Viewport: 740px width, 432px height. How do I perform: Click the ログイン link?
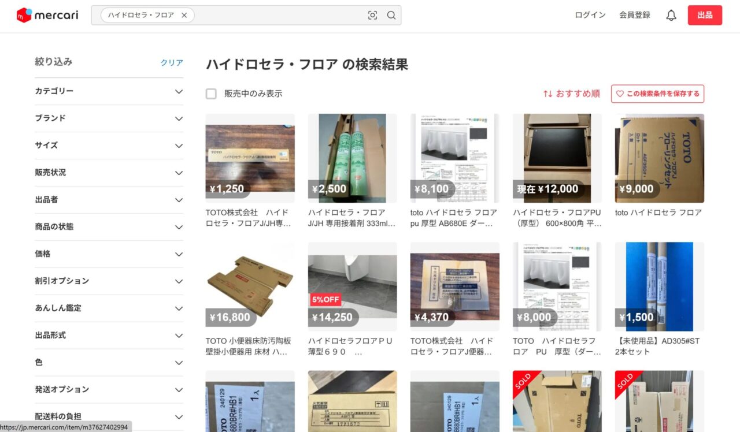[590, 16]
